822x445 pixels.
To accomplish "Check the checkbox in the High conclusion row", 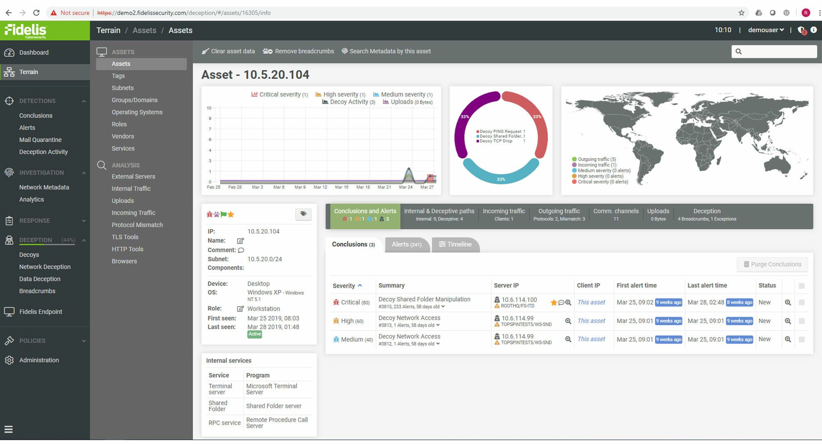I will tap(801, 321).
